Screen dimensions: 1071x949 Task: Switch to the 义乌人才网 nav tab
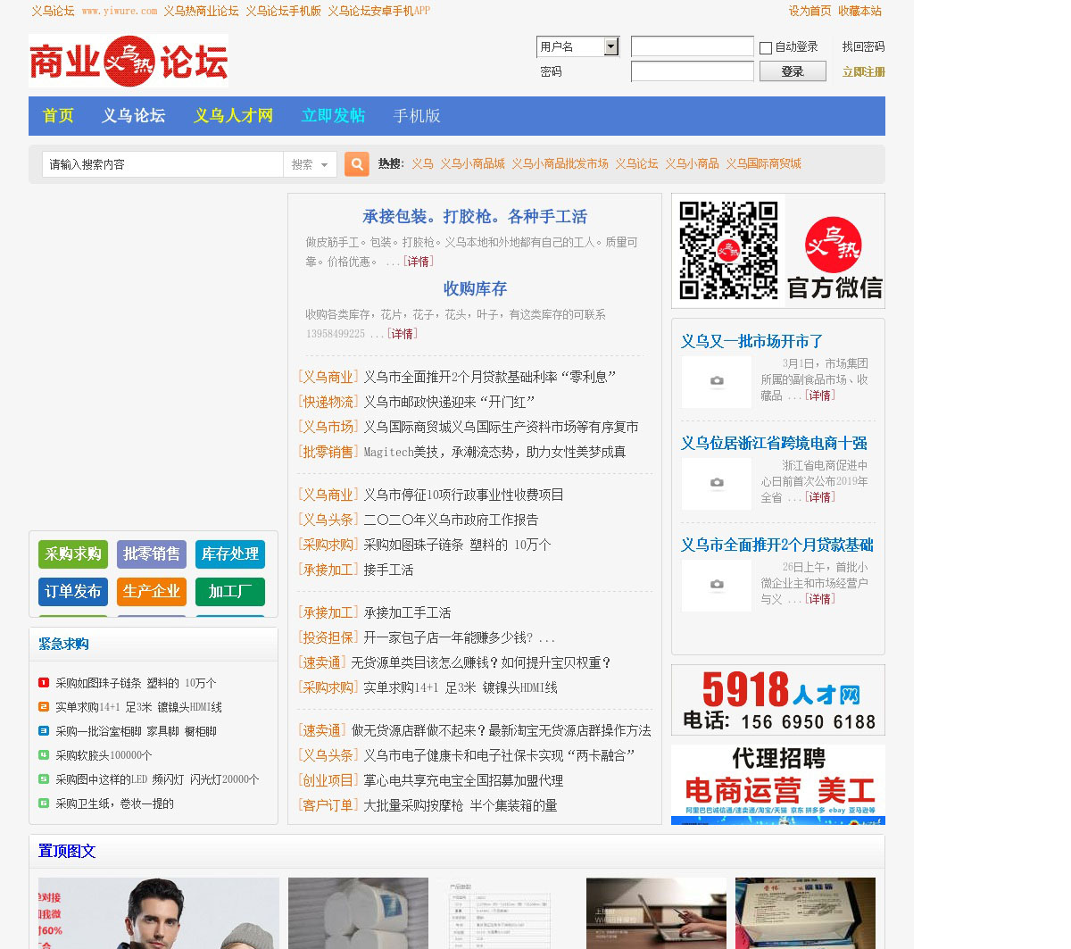click(x=233, y=116)
